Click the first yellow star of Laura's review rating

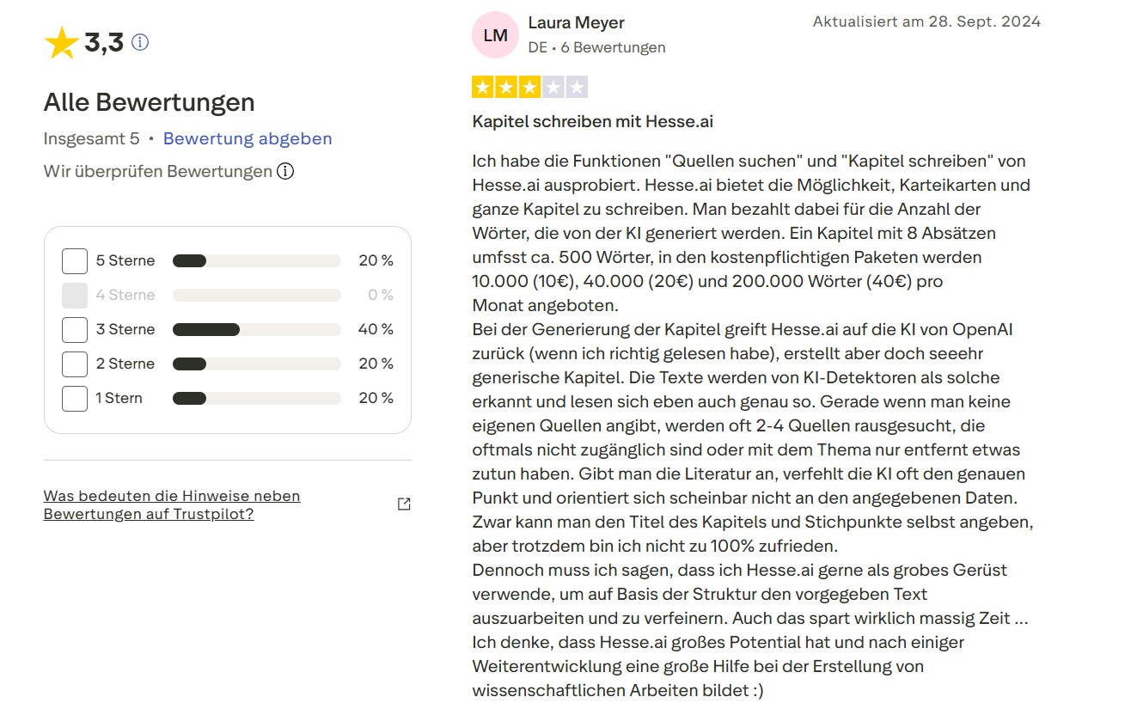pyautogui.click(x=482, y=86)
